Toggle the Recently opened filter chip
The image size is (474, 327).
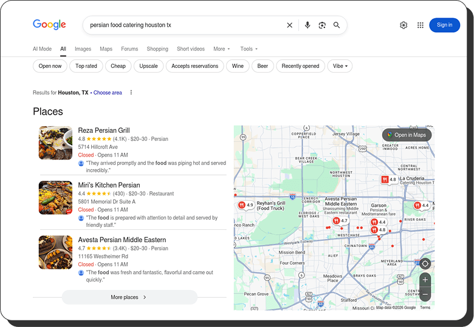click(x=300, y=66)
